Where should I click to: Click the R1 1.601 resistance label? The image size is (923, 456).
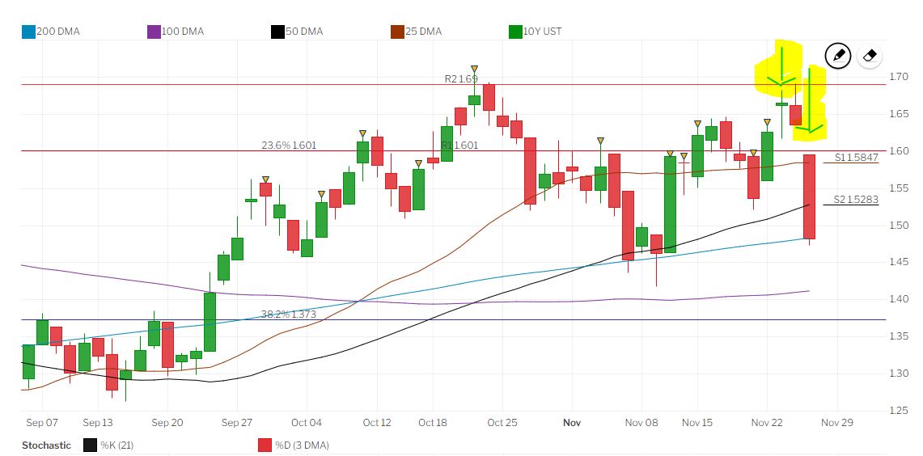(x=459, y=145)
